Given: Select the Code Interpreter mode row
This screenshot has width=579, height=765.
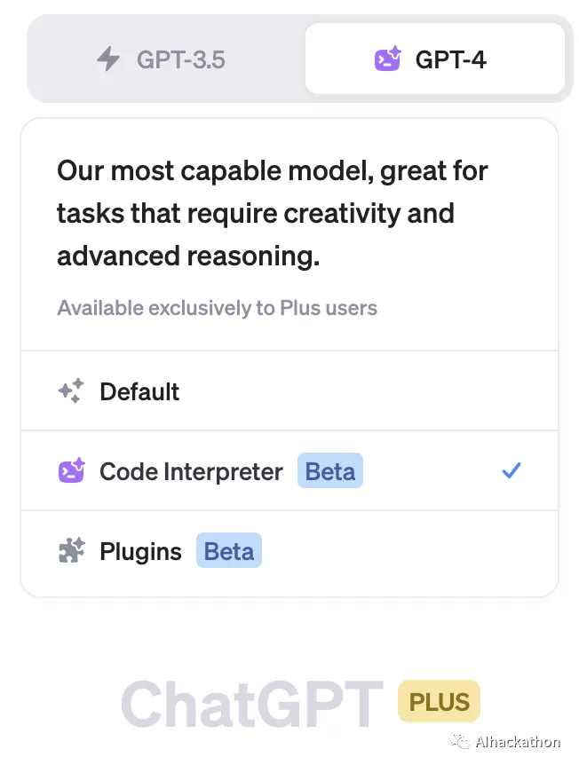Looking at the screenshot, I should click(289, 471).
